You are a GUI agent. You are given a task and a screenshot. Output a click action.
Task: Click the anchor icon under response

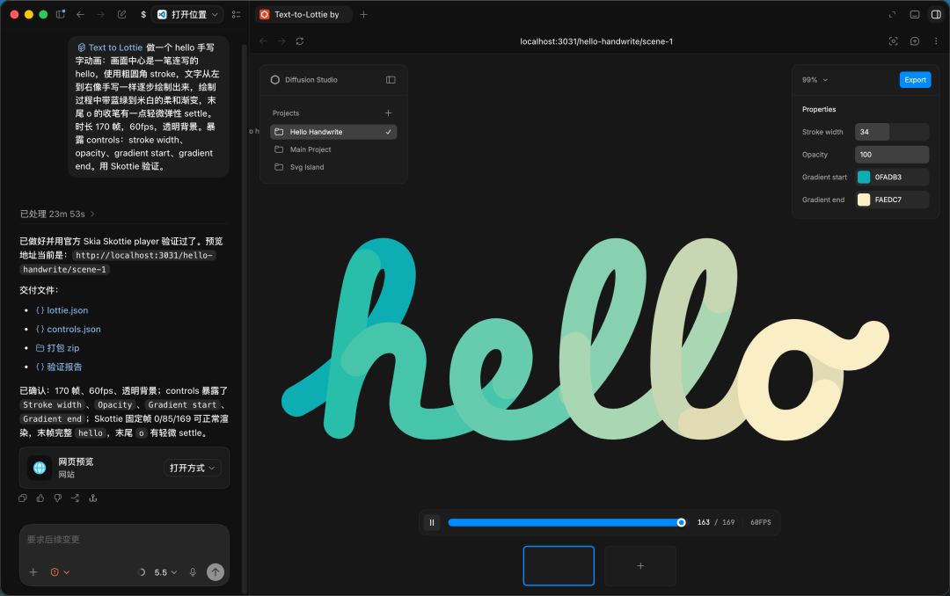[92, 498]
